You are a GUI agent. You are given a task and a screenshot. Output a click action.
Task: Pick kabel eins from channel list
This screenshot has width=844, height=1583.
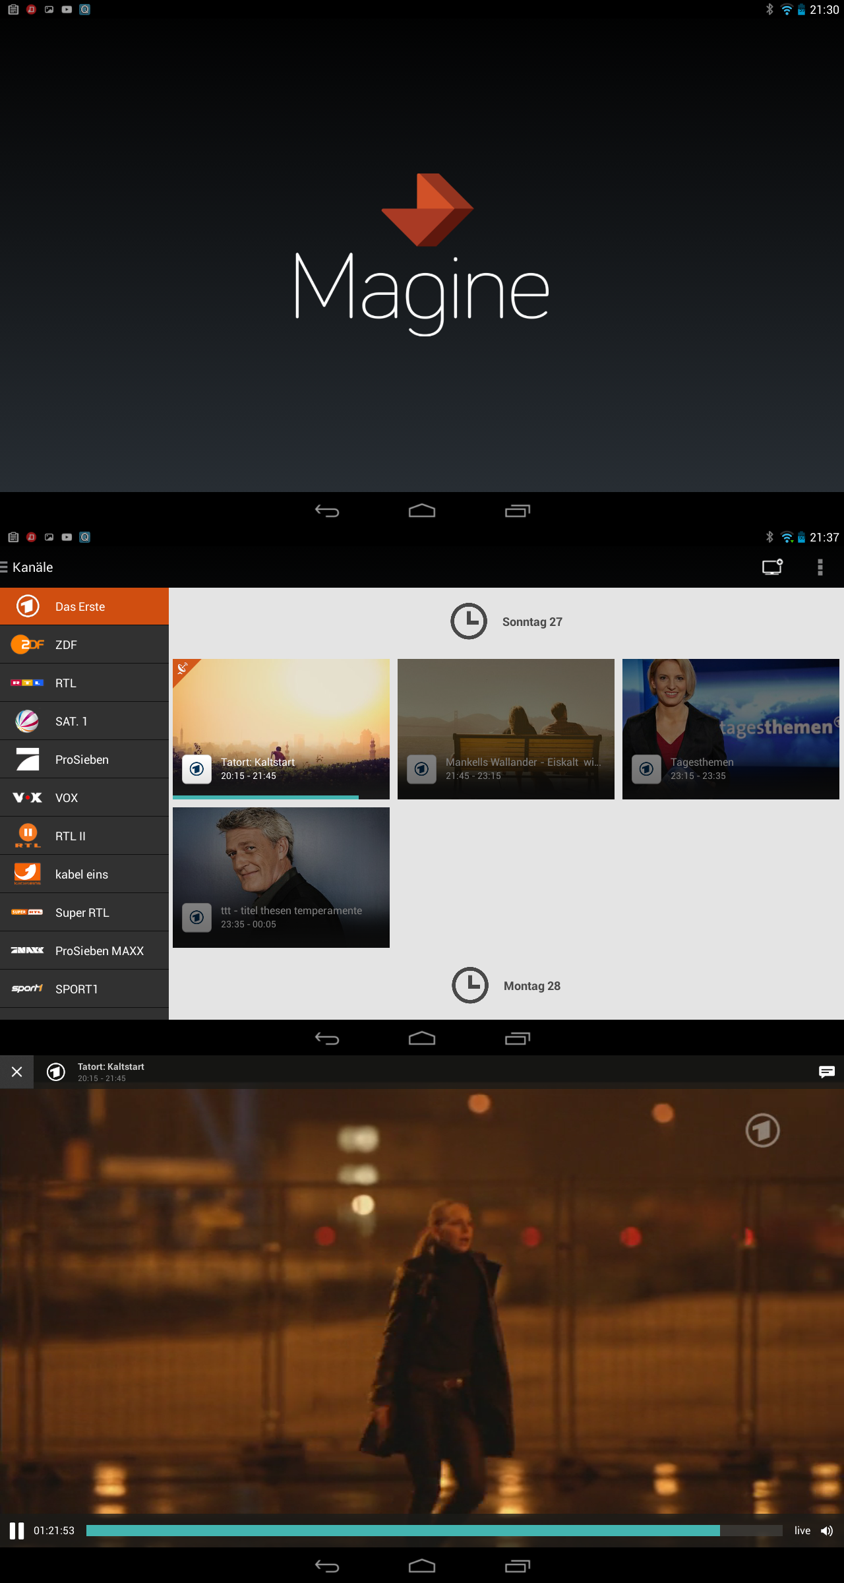(x=84, y=875)
